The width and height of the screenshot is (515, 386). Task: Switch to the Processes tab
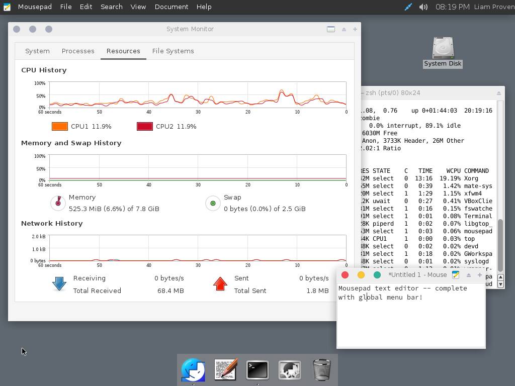[x=78, y=51]
